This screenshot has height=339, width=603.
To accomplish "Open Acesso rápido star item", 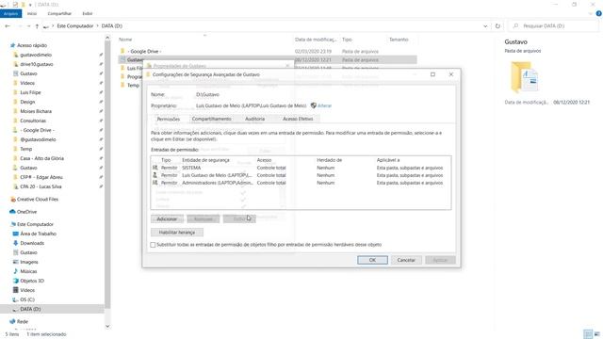I will point(29,45).
